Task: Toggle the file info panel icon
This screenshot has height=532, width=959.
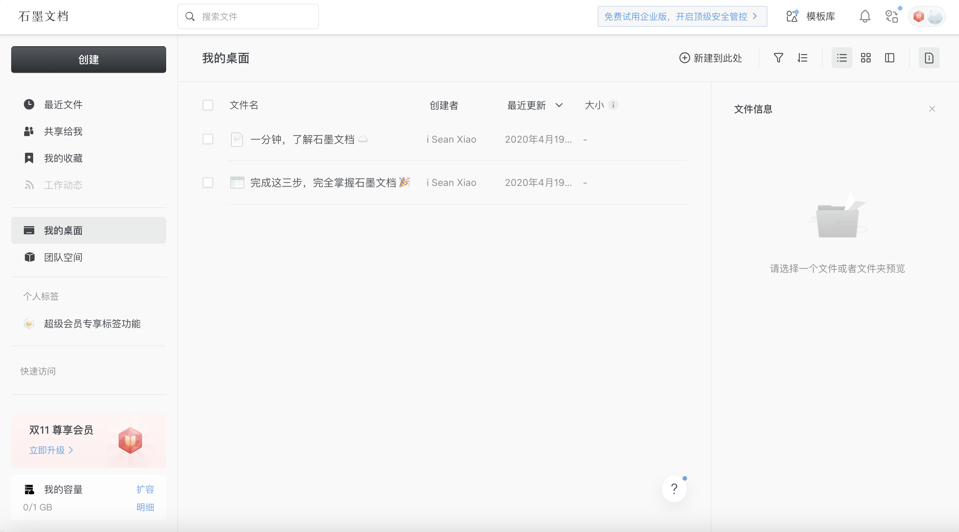Action: 929,58
